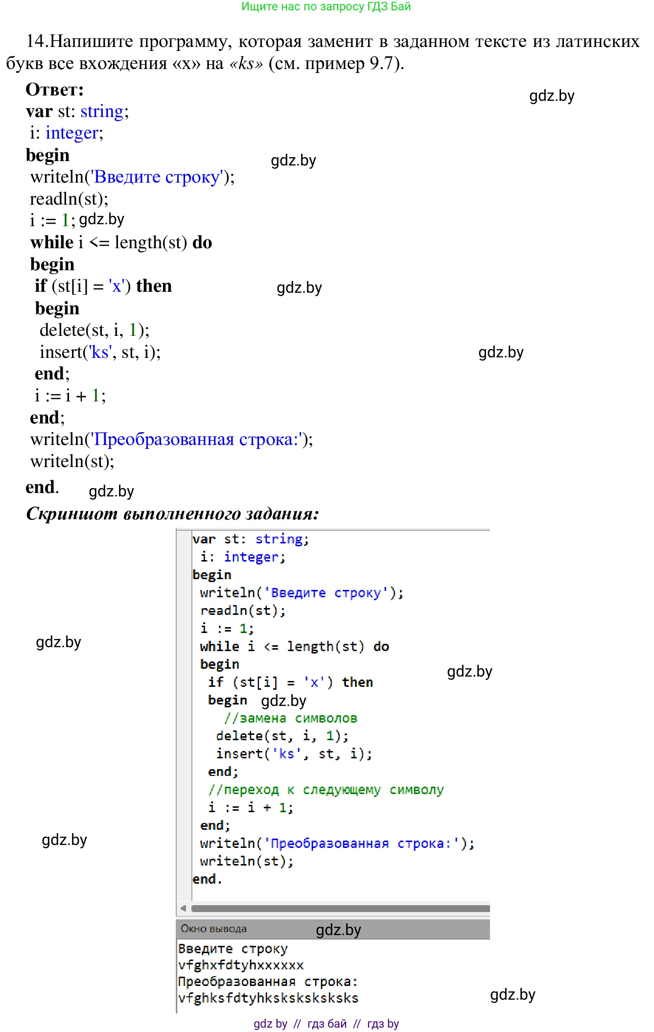
Task: Click the bold "Ответ:" heading
Action: (55, 90)
